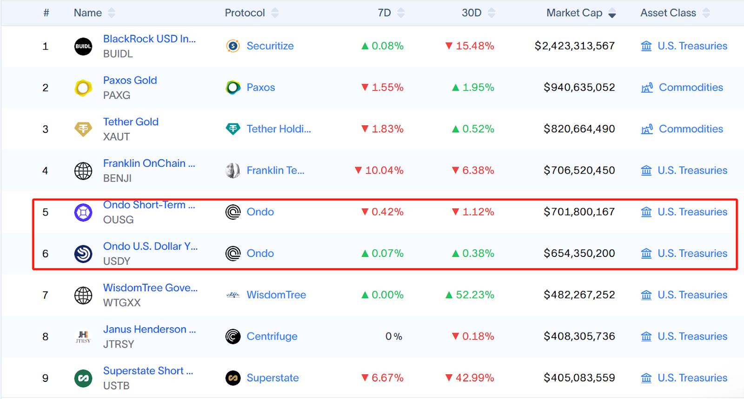Click the USDY dark blue token icon
This screenshot has width=744, height=399.
[83, 254]
